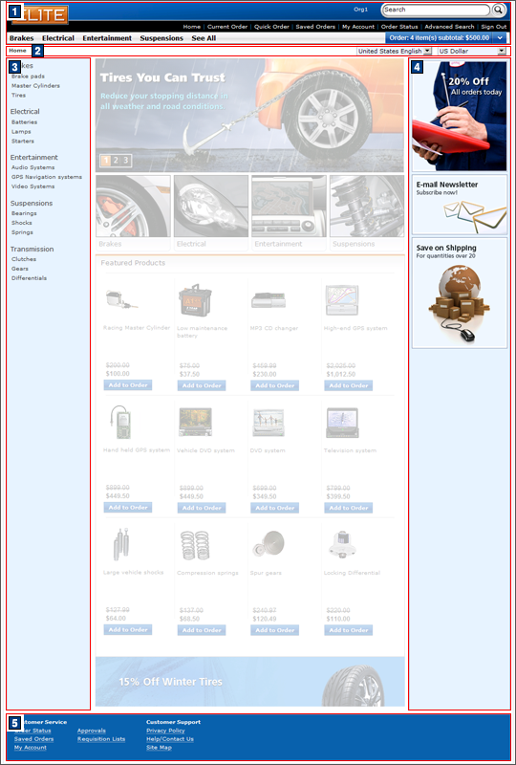Click High-end GPS system product image
The height and width of the screenshot is (765, 516).
point(342,299)
